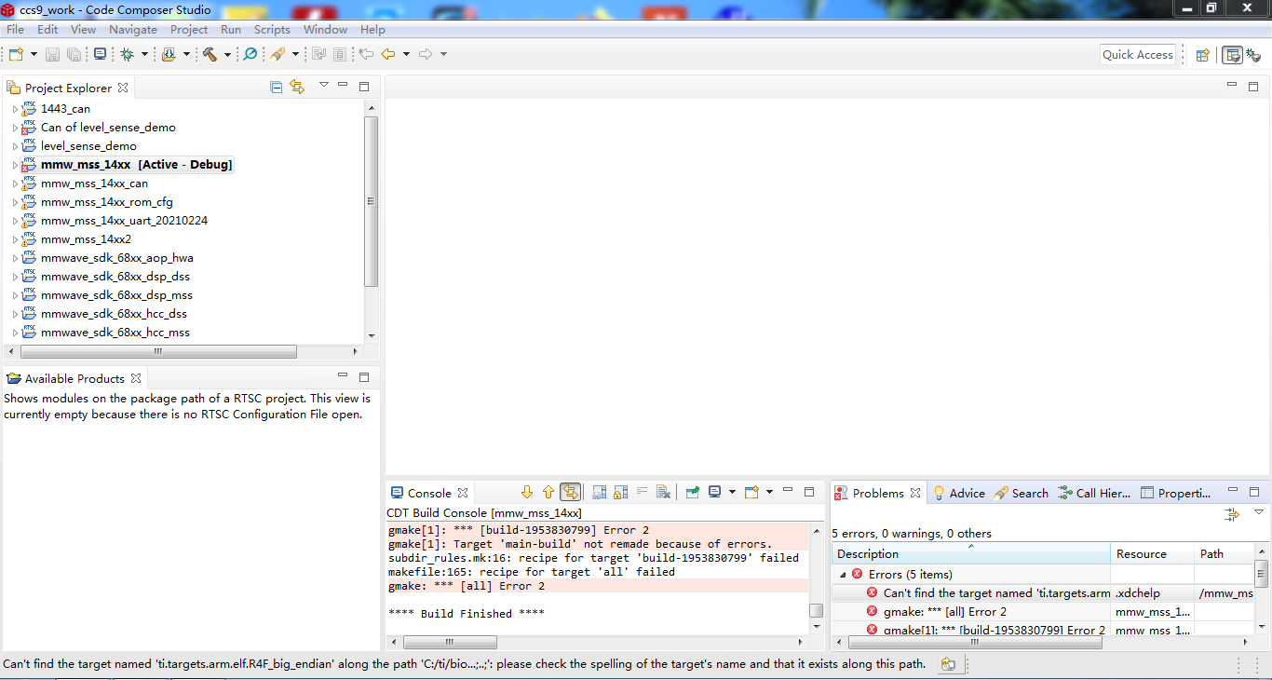Switch to CCS Edit perspective icon

1232,55
